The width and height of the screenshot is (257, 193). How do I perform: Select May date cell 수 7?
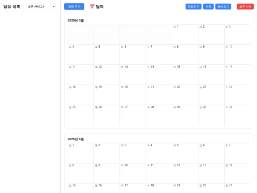click(x=159, y=55)
